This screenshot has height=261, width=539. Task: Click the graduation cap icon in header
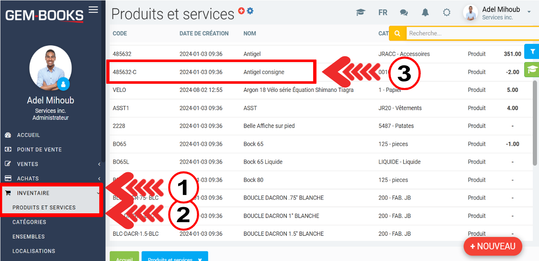pos(360,12)
